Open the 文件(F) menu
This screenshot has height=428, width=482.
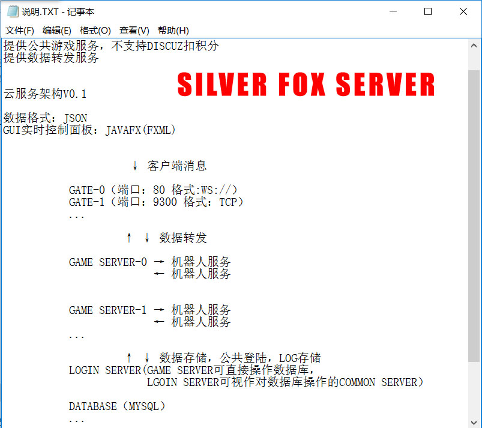[x=20, y=31]
